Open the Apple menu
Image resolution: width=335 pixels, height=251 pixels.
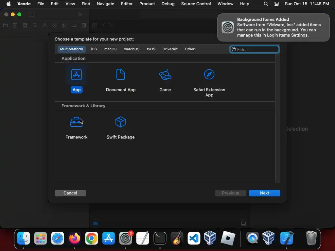point(9,4)
